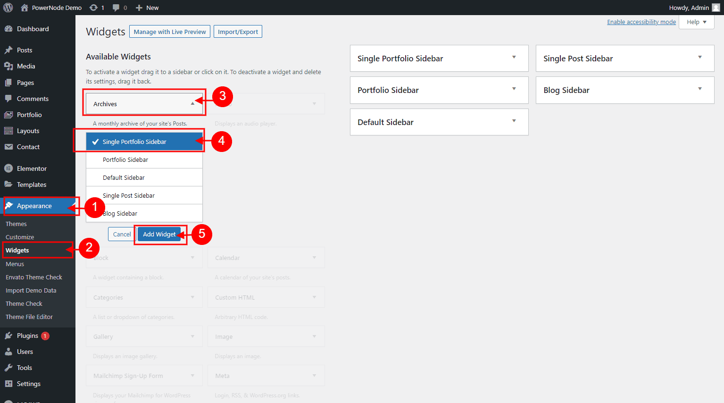Click Enable accessibility mode link

point(641,22)
